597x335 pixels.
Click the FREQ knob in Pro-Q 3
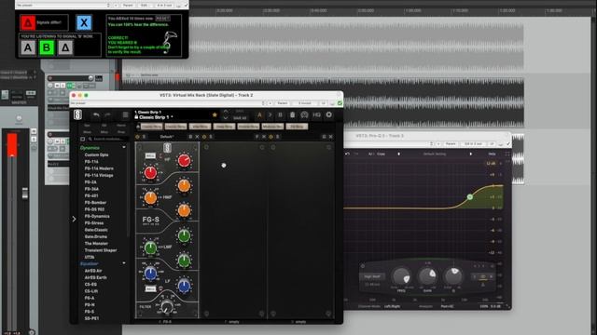(x=401, y=276)
